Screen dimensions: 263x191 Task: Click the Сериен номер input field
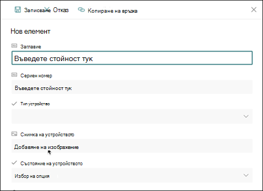coord(132,87)
